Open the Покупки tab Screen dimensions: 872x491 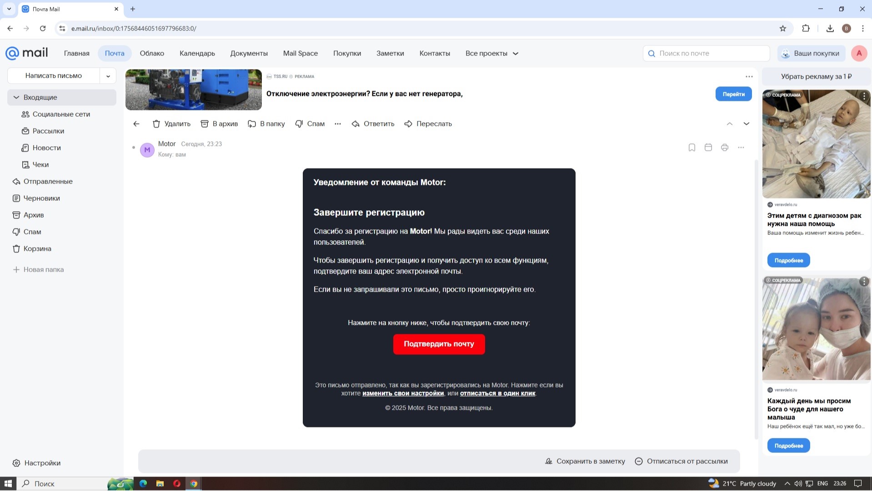tap(347, 53)
